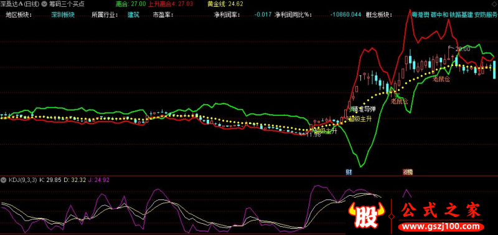498x235 pixels.
Task: Open the 建筑 industry link
Action: (133, 14)
